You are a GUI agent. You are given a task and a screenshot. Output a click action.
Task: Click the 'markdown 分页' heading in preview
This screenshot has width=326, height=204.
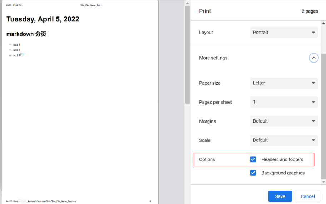26,34
